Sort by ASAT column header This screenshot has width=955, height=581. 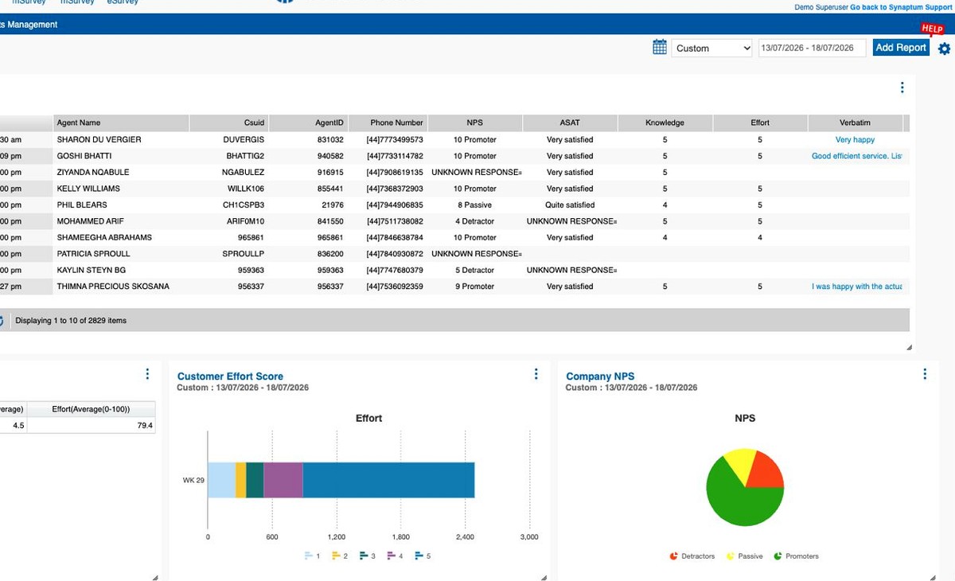(x=570, y=123)
